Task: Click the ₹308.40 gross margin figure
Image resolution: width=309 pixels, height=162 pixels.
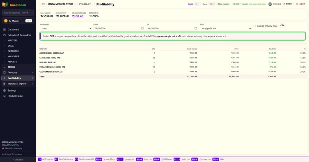Action: click(x=78, y=16)
